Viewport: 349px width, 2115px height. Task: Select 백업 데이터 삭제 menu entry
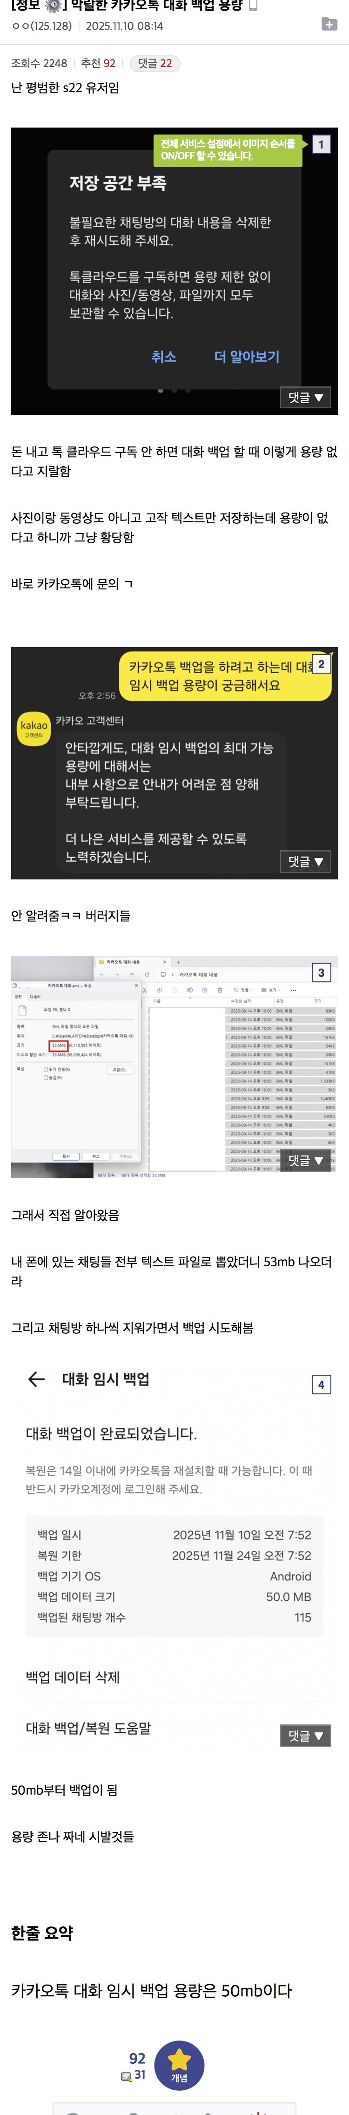tap(73, 1676)
